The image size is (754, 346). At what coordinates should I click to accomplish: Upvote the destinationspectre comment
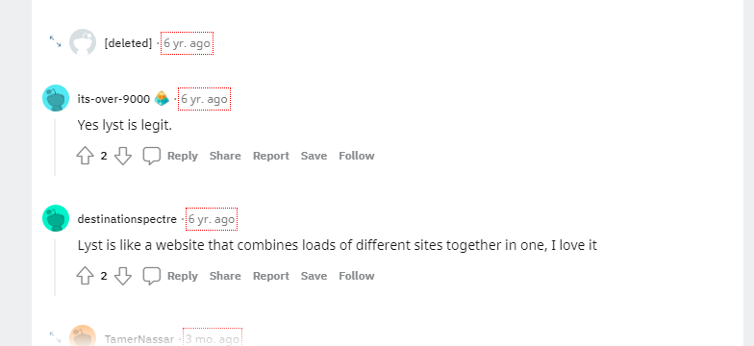click(x=85, y=276)
